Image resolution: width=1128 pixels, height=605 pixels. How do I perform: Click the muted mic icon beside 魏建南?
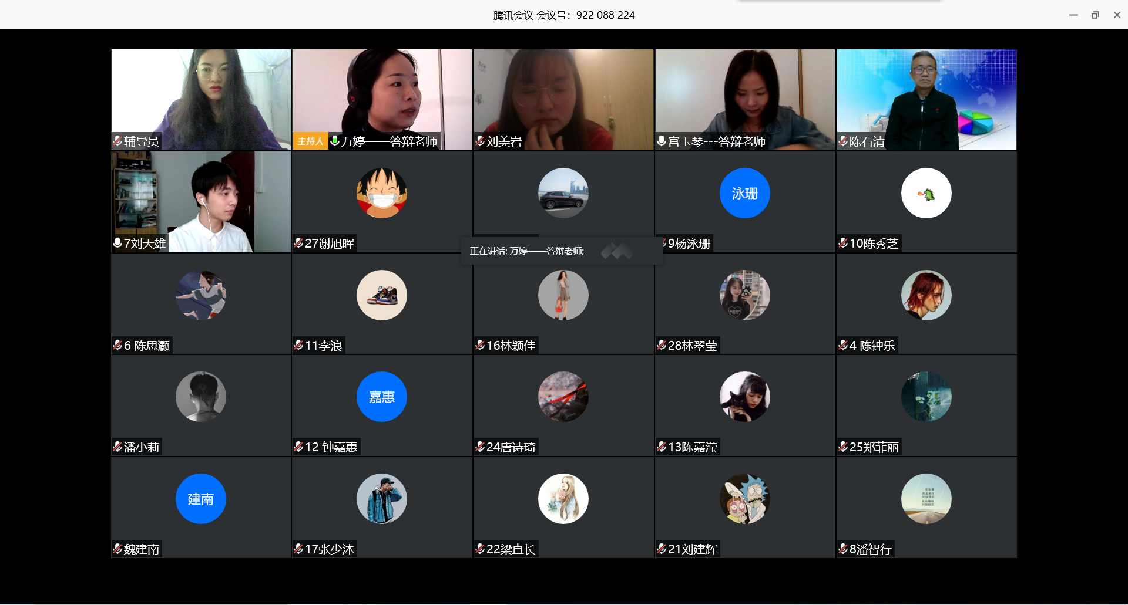point(117,549)
